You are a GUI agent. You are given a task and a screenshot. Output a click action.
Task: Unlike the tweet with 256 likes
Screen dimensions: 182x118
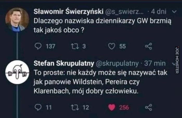(111, 107)
